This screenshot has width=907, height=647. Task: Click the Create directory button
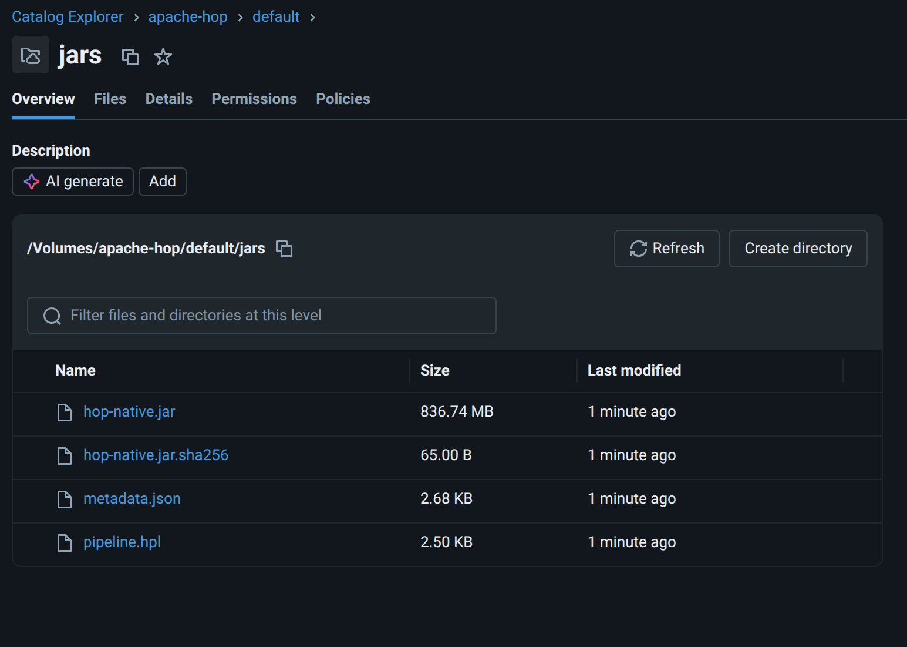click(798, 249)
